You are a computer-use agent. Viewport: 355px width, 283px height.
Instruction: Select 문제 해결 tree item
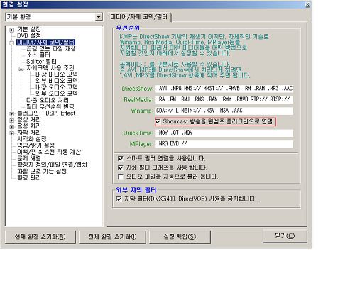click(x=29, y=158)
